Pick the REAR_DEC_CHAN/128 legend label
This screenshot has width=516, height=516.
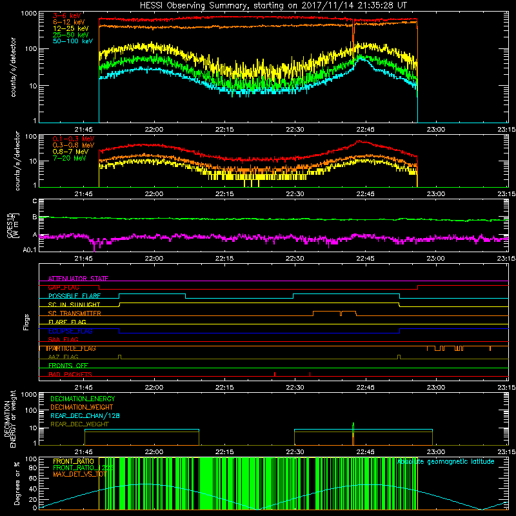[x=85, y=415]
